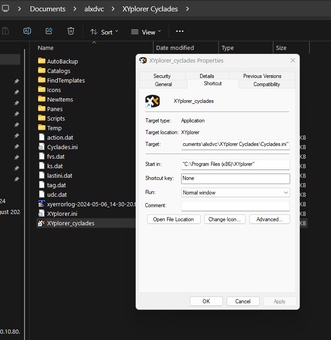
Task: Open the See more ellipsis menu
Action: click(180, 31)
